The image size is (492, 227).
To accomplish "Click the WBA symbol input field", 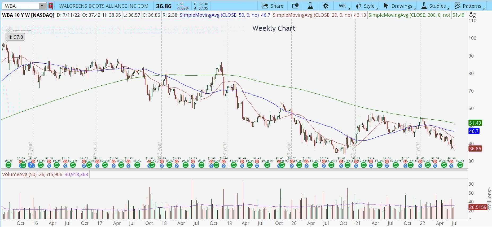I will click(20, 6).
